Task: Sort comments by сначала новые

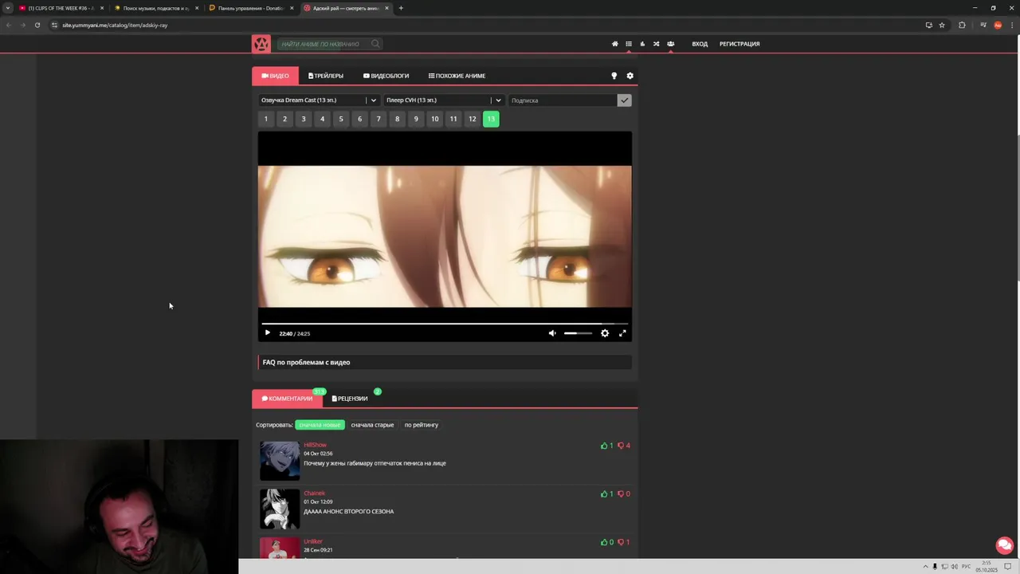Action: pos(320,425)
